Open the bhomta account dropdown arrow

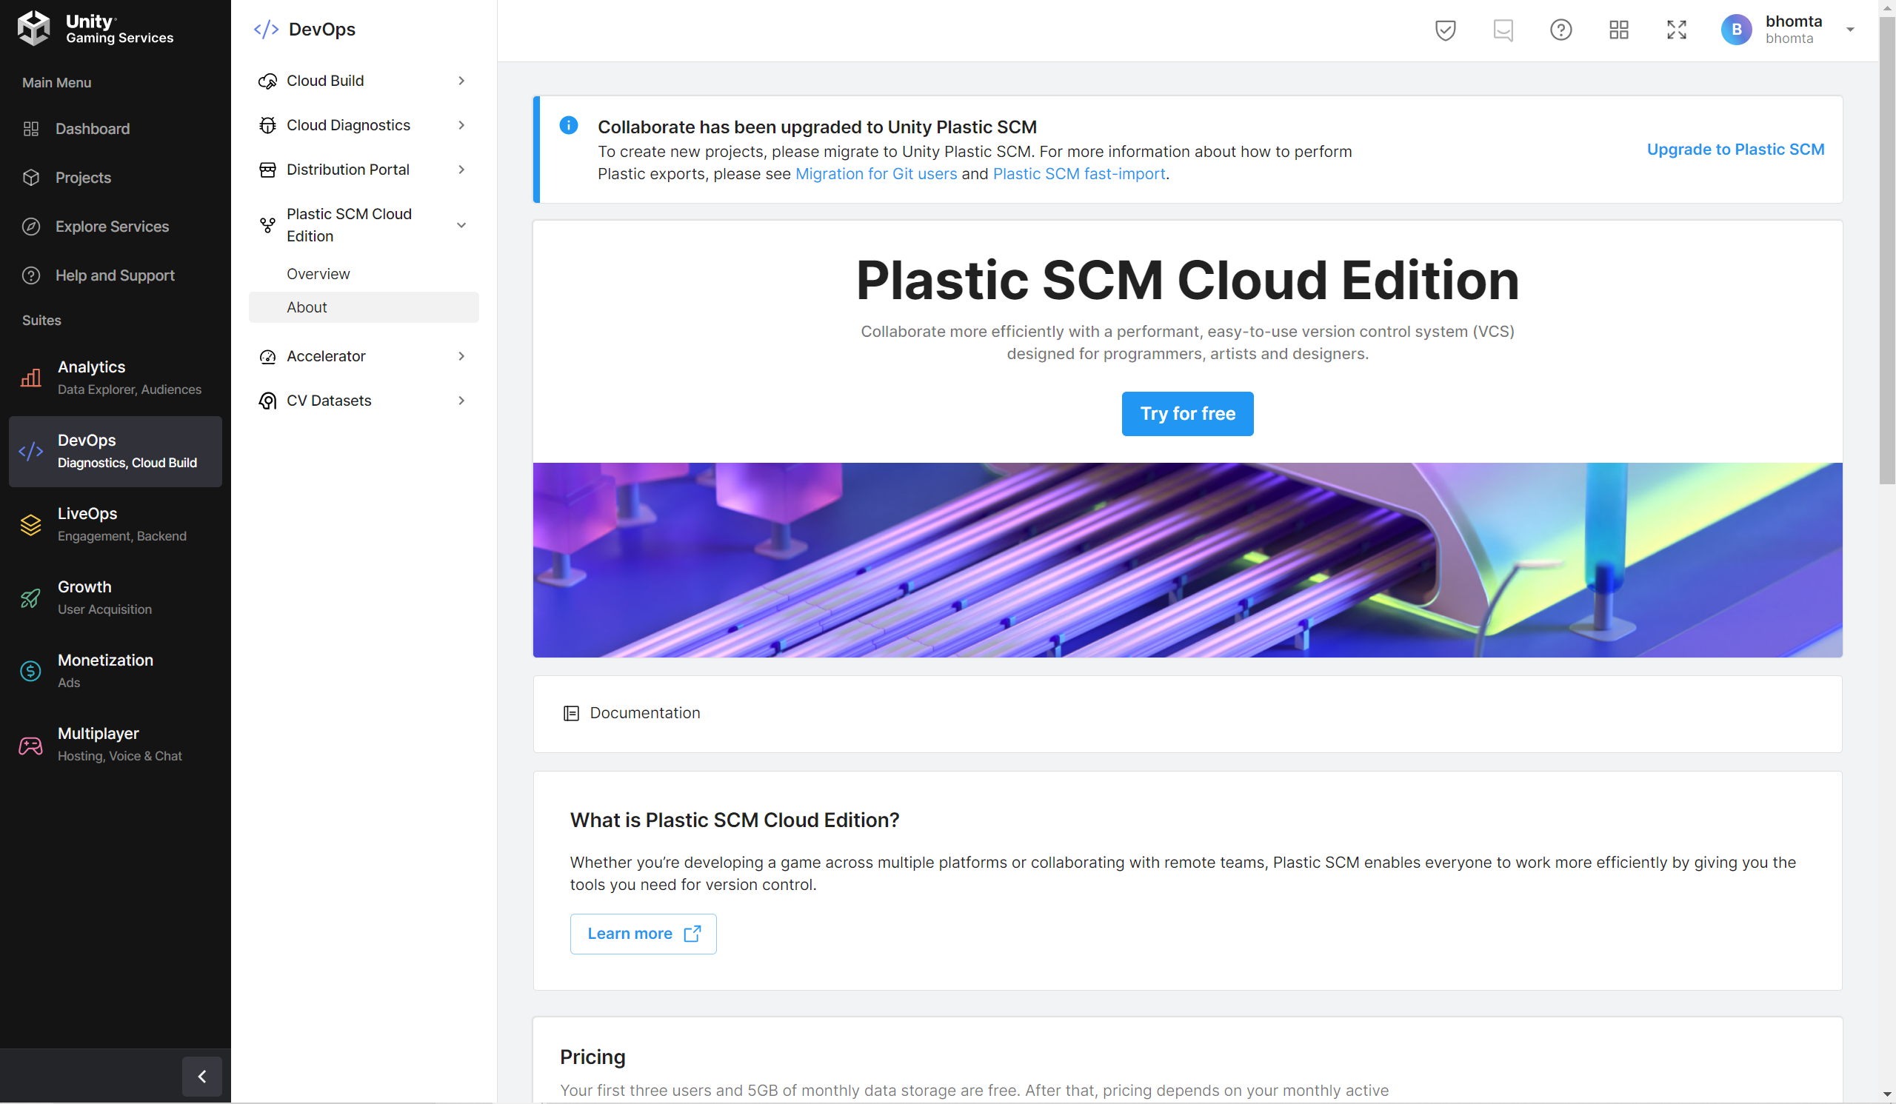[x=1850, y=30]
